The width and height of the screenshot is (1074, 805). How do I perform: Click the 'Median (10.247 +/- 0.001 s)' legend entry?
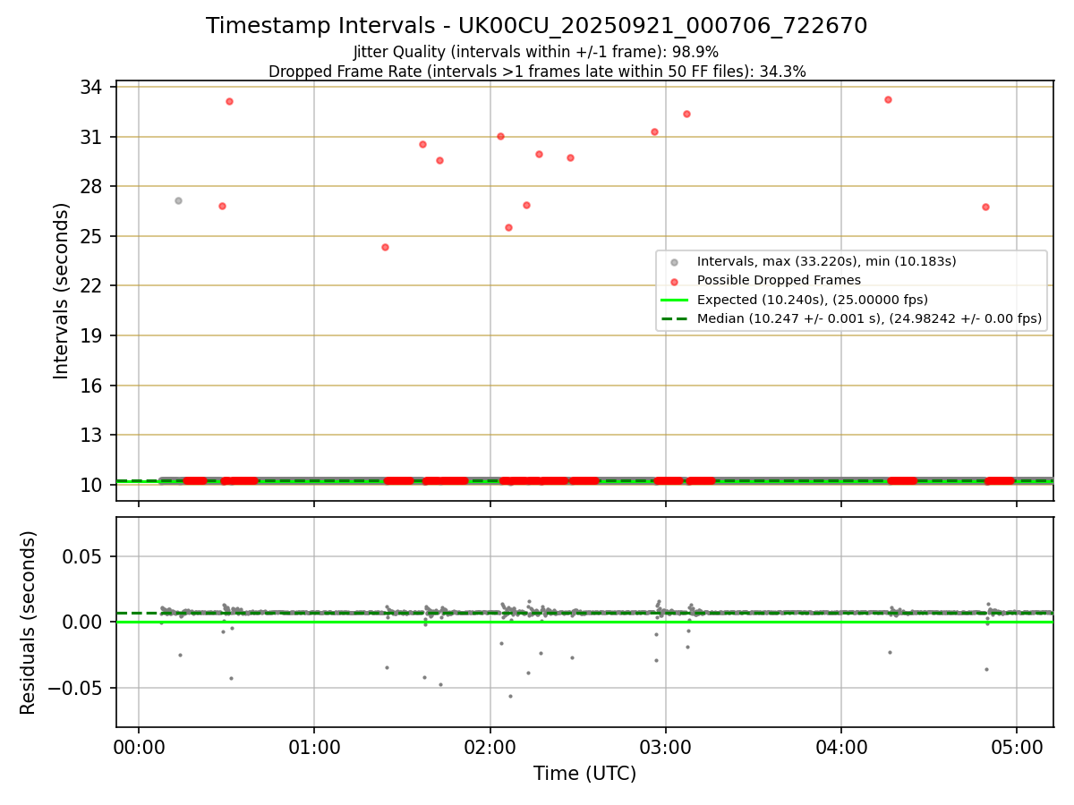point(869,318)
